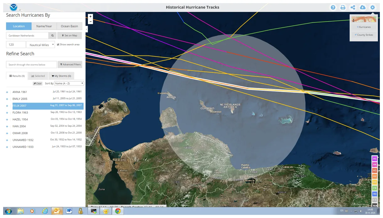Click the storm search text field
The image size is (383, 218).
pyautogui.click(x=31, y=65)
